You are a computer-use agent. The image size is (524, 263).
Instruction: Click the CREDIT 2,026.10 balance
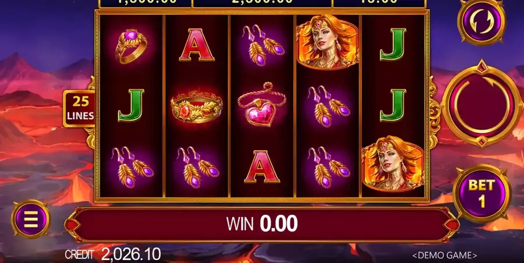pos(113,255)
